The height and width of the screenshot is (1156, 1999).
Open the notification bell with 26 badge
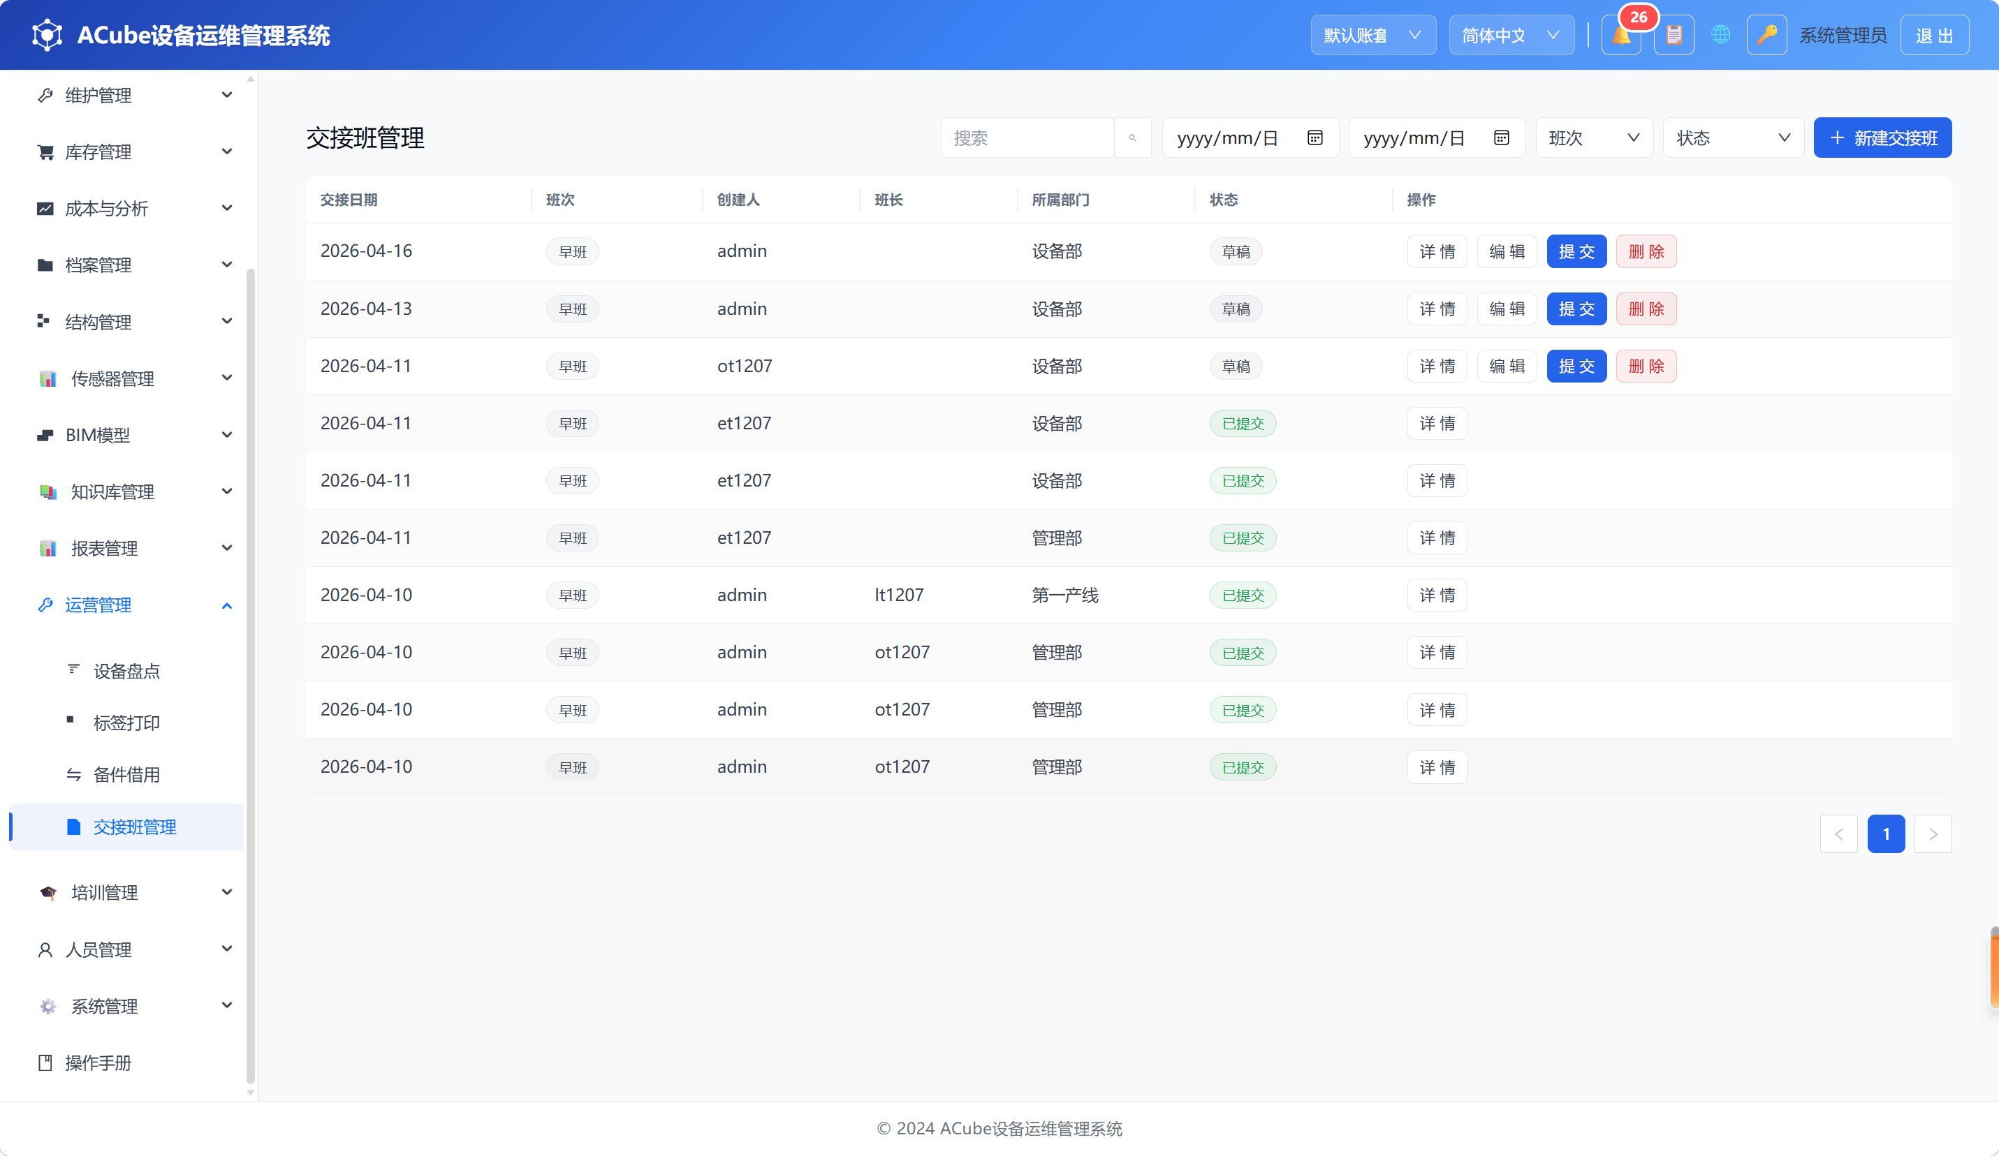(1620, 36)
